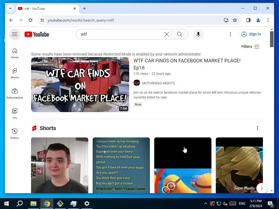Image resolution: width=279 pixels, height=209 pixels.
Task: Go back in Chrome
Action: pos(11,20)
